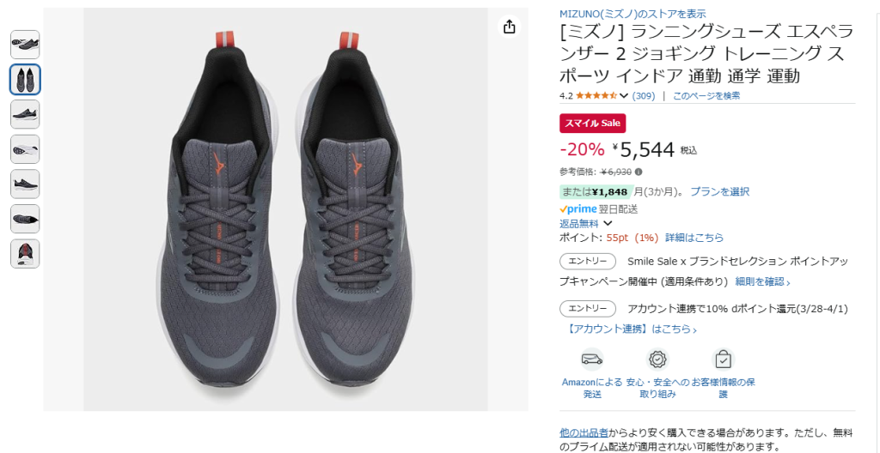
Task: Expand the 返品無料 dropdown arrow
Action: [x=608, y=224]
